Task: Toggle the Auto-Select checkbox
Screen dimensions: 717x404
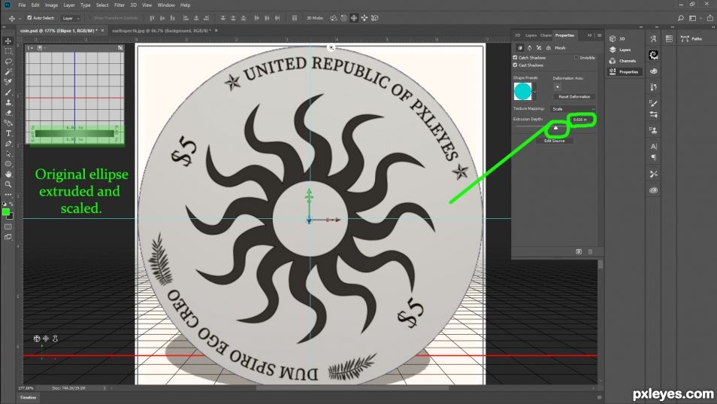Action: click(29, 18)
